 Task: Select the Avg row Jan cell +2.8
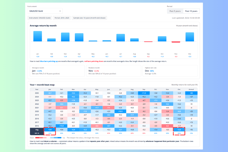click(x=50, y=130)
